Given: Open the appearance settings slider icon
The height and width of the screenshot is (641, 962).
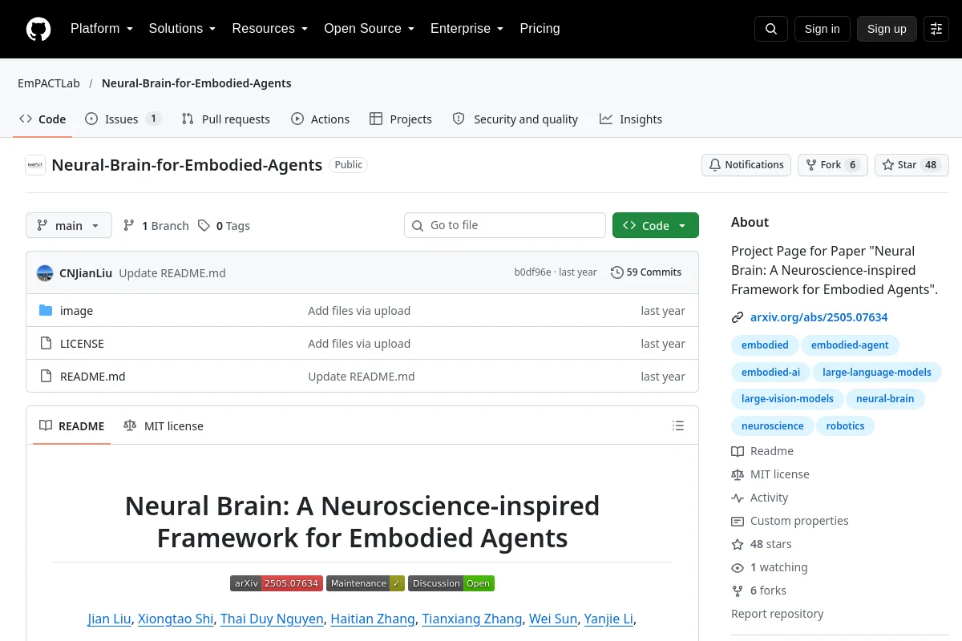Looking at the screenshot, I should pyautogui.click(x=936, y=29).
